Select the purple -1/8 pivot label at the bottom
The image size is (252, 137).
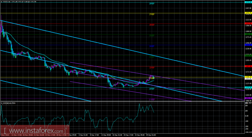[x=152, y=99]
